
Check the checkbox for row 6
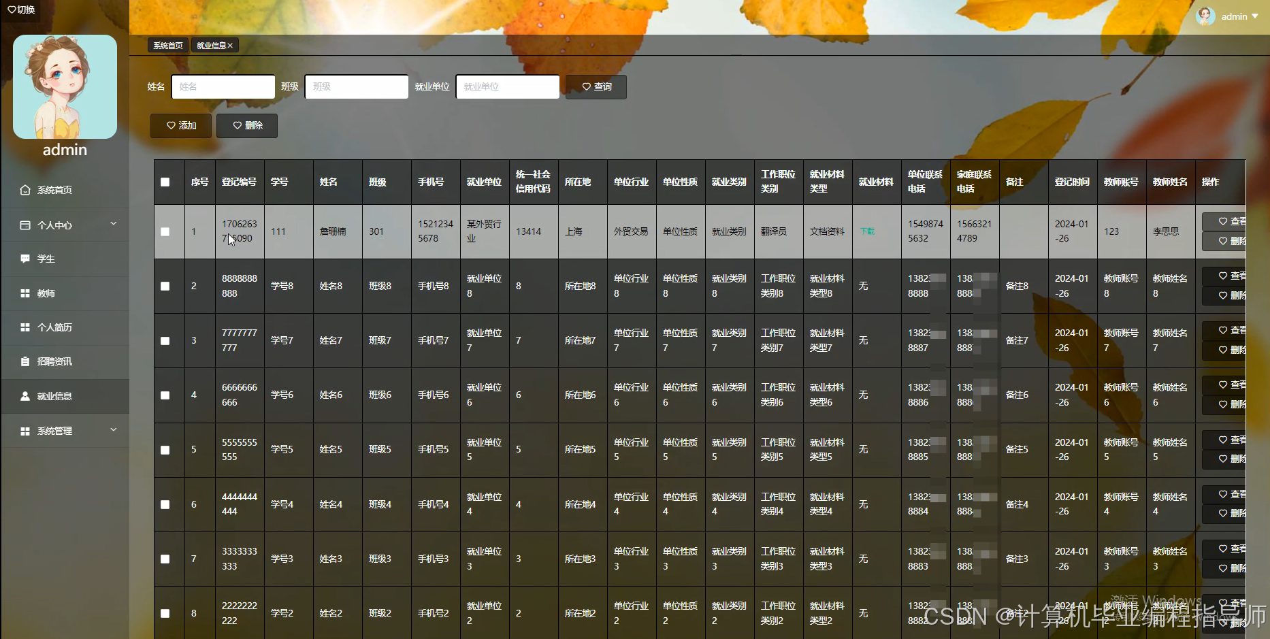[x=165, y=504]
